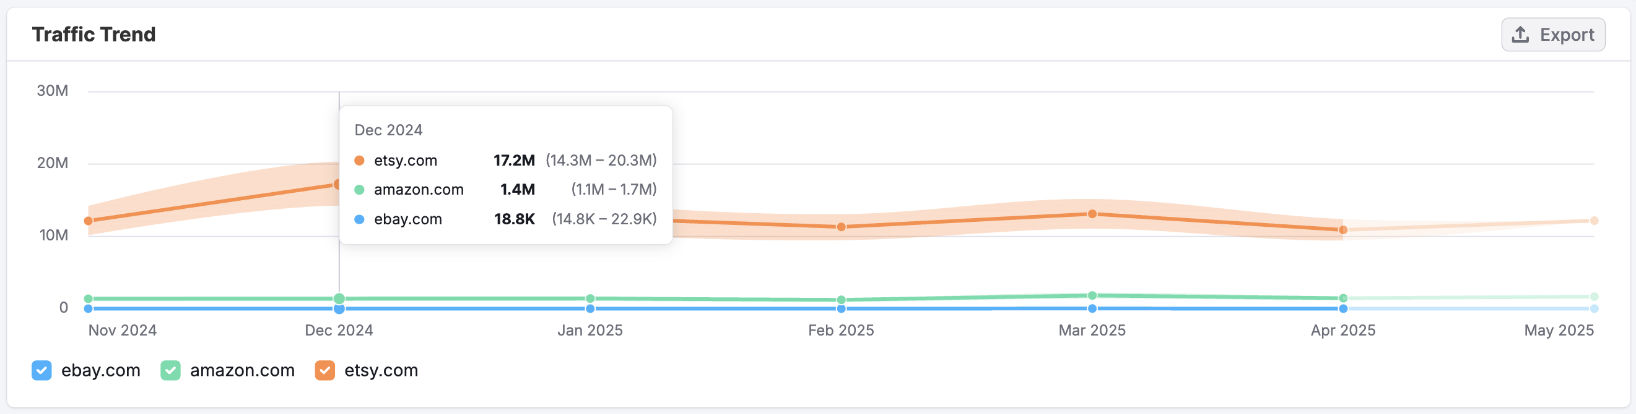Click the green amazon.com dot in tooltip
Viewport: 1636px width, 414px height.
point(360,190)
